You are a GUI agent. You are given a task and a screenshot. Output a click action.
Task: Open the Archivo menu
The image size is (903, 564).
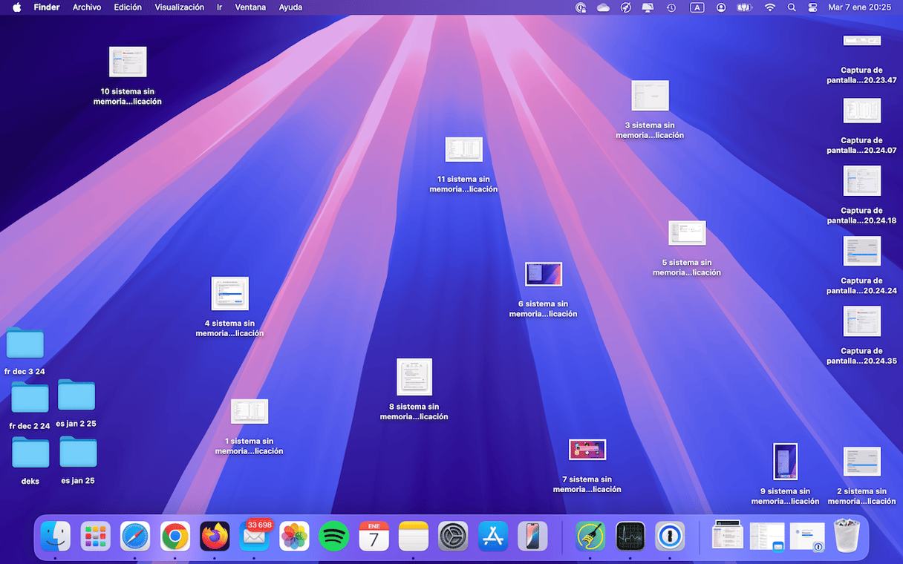coord(87,7)
